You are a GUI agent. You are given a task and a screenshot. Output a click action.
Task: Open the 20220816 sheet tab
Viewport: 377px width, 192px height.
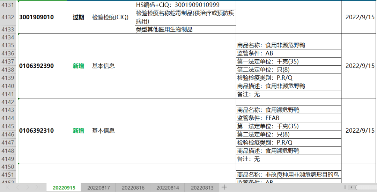(x=133, y=188)
